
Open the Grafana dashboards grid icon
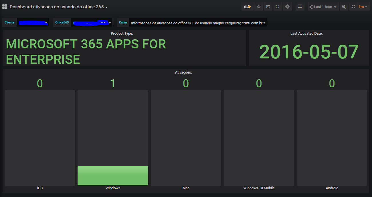pyautogui.click(x=5, y=7)
